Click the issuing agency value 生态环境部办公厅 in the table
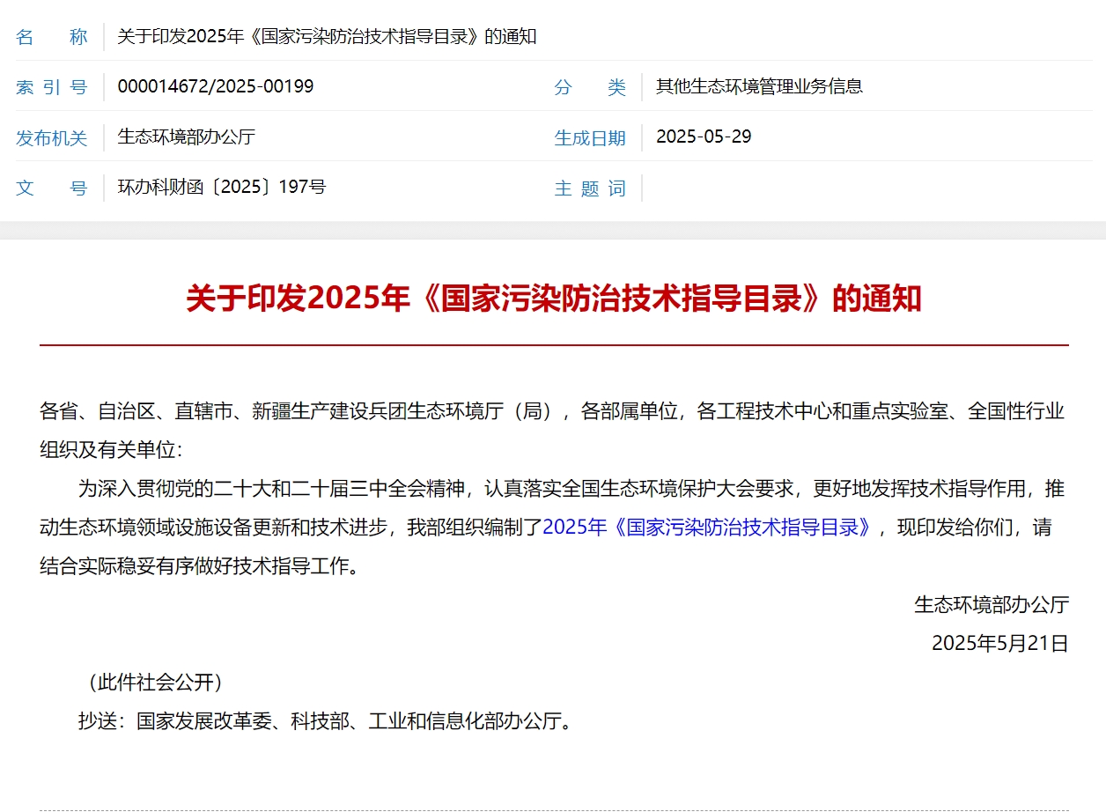Image resolution: width=1106 pixels, height=812 pixels. (x=187, y=137)
